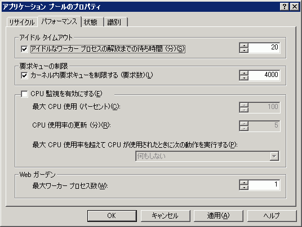Decrease idle timeout minutes with down arrow
The width and height of the screenshot is (302, 227).
pos(244,51)
